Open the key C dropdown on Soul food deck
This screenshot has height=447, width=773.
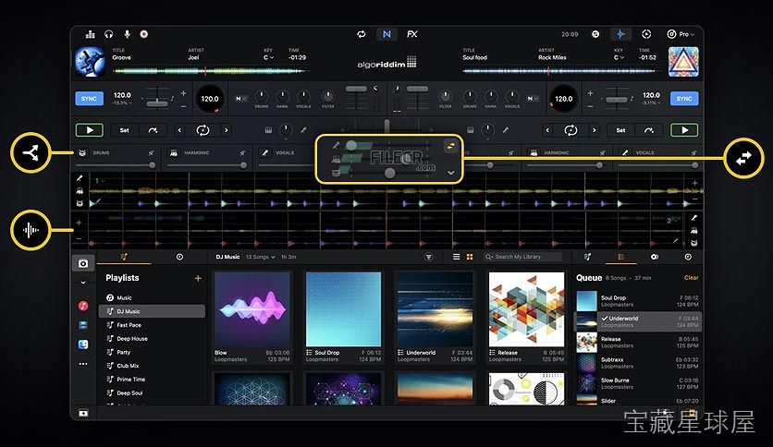point(619,57)
